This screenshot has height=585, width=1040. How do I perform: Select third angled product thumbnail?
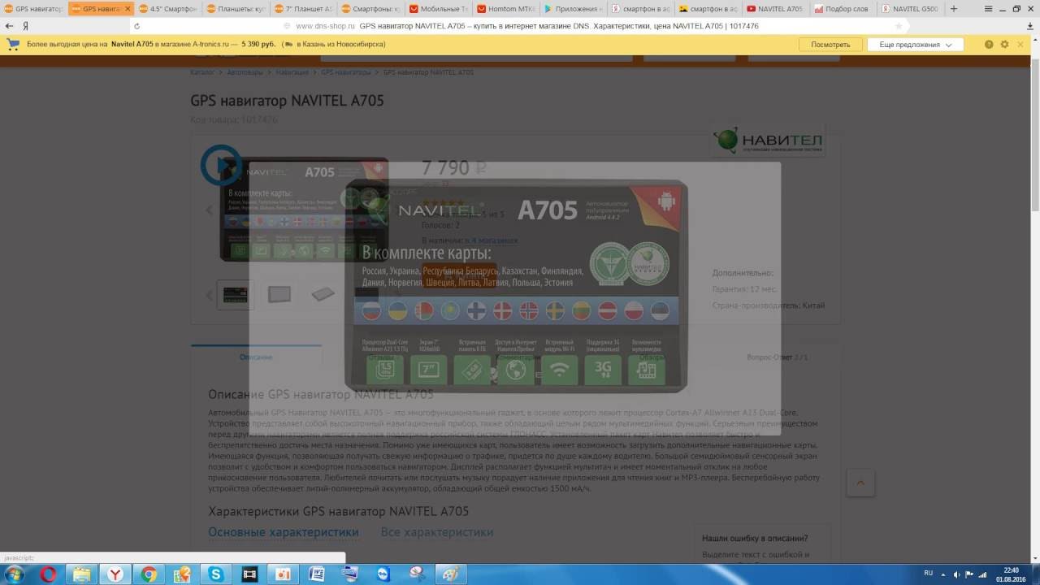(x=323, y=294)
